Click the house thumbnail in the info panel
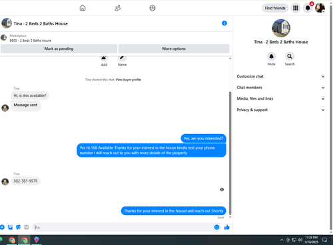Viewport: 333px width, 245px height. click(x=281, y=28)
